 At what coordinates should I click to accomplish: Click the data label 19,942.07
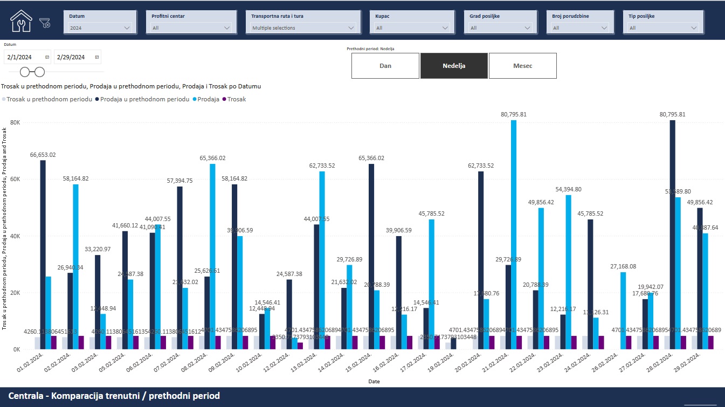(x=651, y=287)
